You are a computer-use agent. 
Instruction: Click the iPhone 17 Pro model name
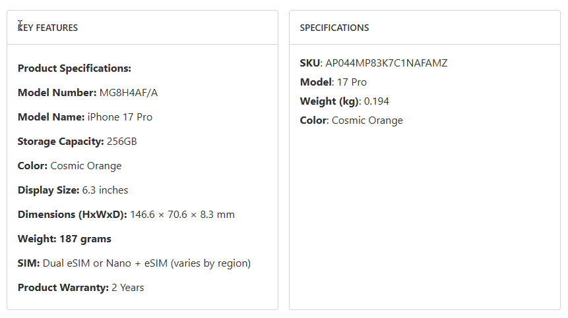[x=120, y=117]
